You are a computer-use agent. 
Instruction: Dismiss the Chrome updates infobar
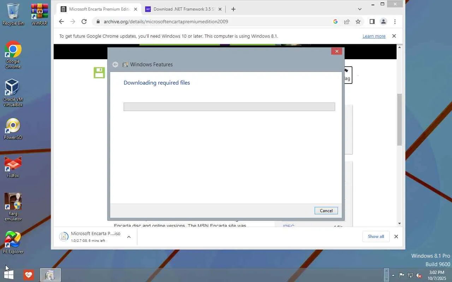394,36
